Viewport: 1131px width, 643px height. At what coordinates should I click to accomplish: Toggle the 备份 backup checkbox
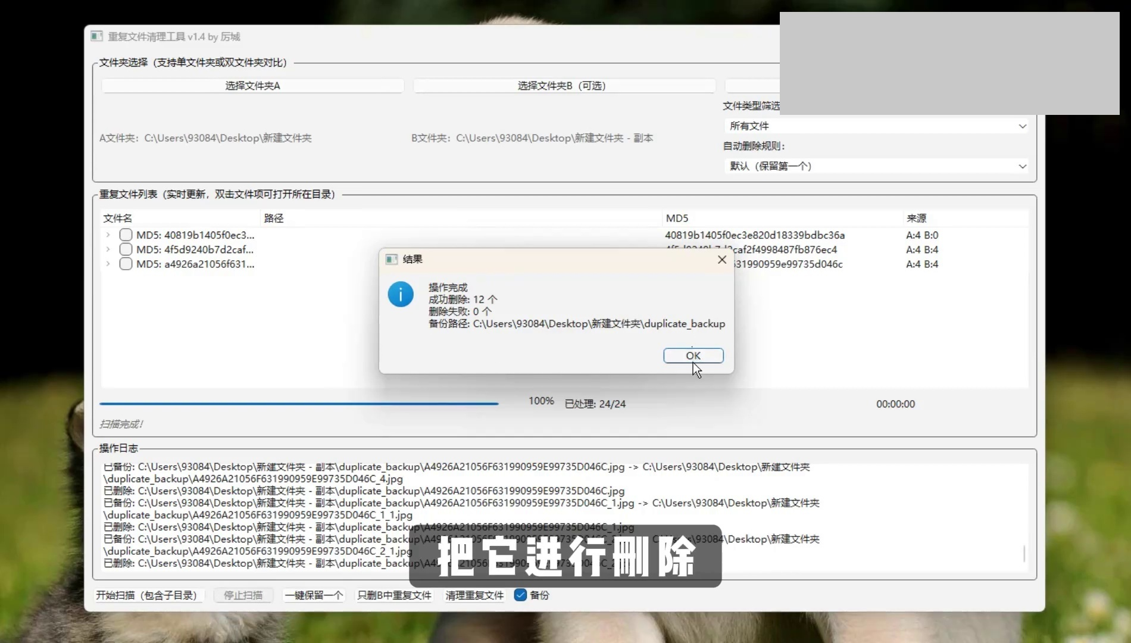pyautogui.click(x=520, y=595)
